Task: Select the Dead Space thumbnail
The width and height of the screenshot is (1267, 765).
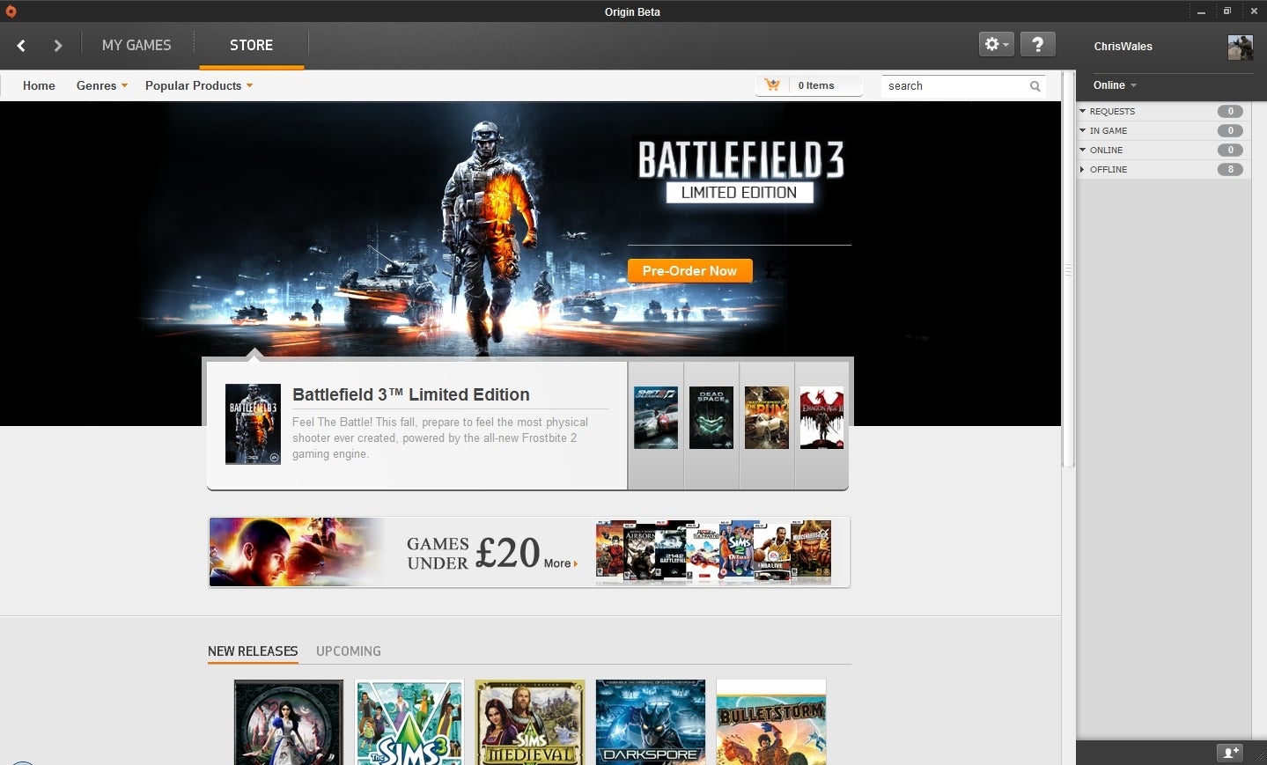Action: point(711,418)
